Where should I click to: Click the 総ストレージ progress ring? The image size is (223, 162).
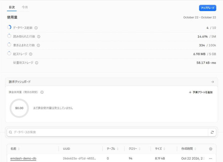click(9, 53)
